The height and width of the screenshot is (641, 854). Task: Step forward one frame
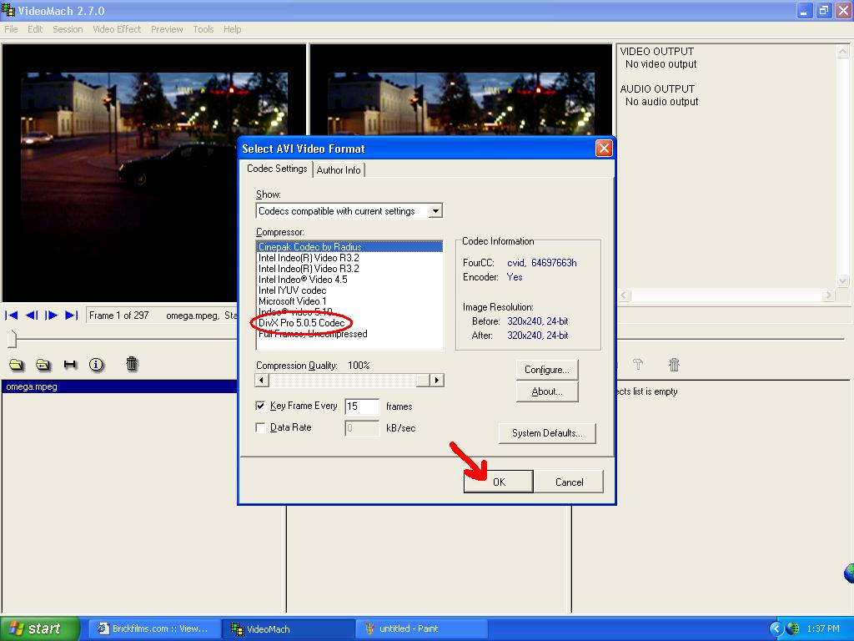[x=52, y=315]
